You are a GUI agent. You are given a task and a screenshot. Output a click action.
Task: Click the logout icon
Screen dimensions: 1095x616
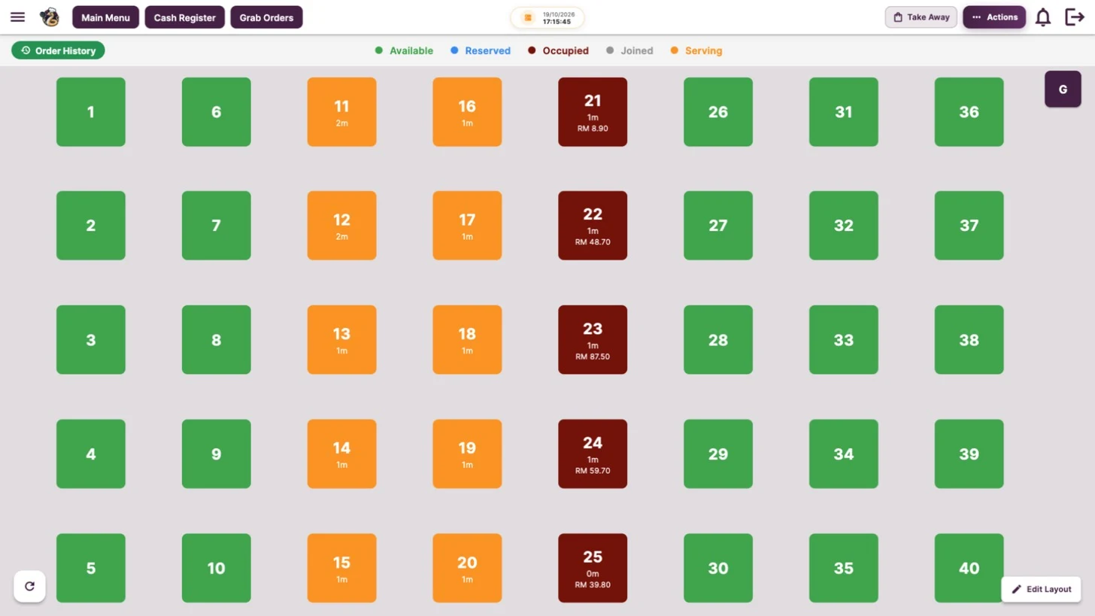(1075, 17)
